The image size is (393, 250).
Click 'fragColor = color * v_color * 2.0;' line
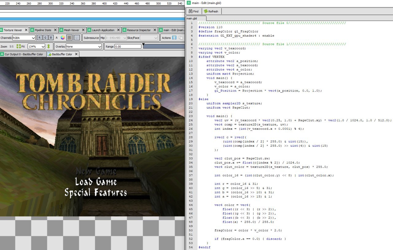248,230
